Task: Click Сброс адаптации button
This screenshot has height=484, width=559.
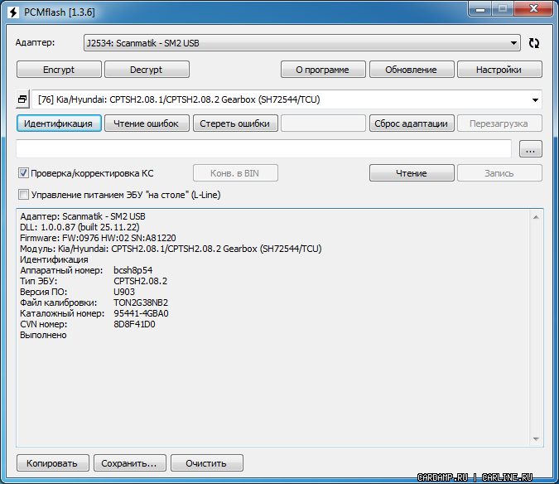Action: coord(412,123)
